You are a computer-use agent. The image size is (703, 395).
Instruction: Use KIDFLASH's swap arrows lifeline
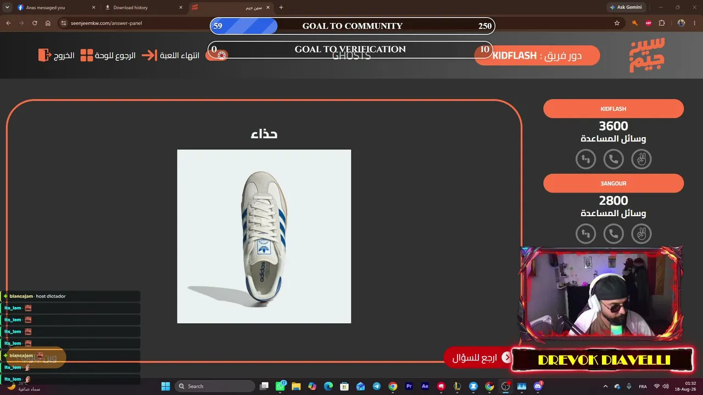(586, 159)
